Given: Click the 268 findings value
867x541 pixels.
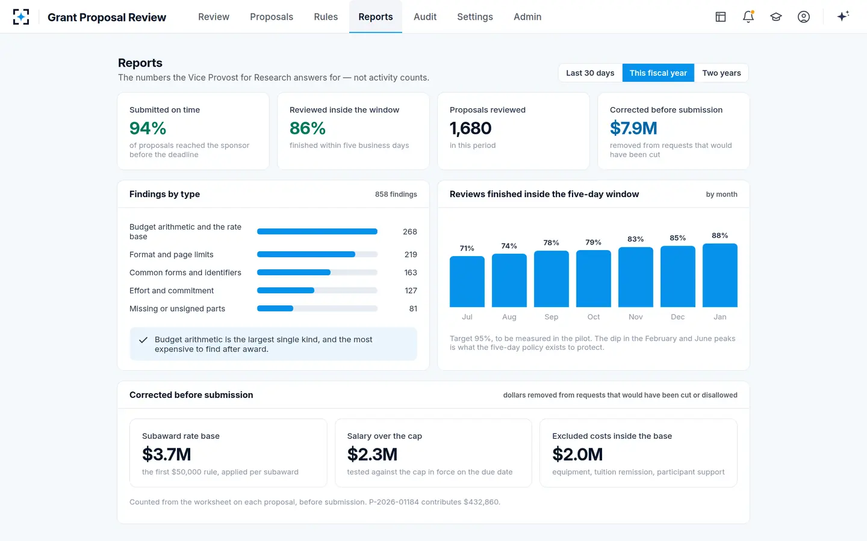Looking at the screenshot, I should point(410,231).
